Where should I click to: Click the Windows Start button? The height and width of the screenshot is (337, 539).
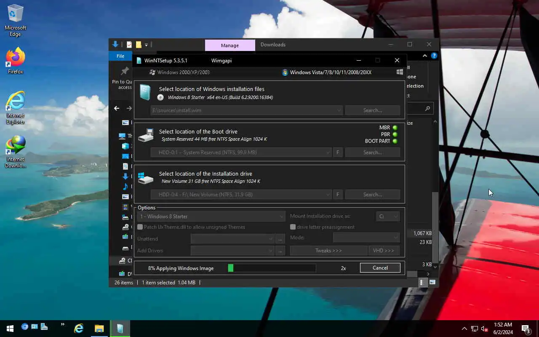click(x=10, y=328)
